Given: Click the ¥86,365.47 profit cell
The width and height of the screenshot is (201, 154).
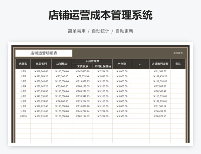Looking at the screenshot, I should click(x=160, y=91).
